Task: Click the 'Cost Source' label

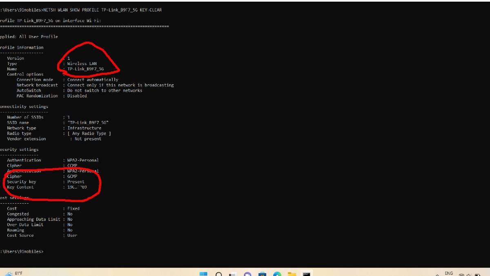Action: coord(20,235)
